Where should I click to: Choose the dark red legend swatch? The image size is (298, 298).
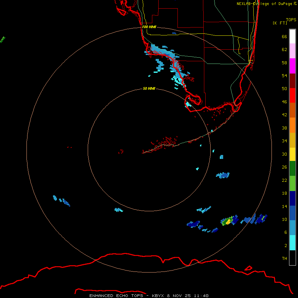click(292, 81)
